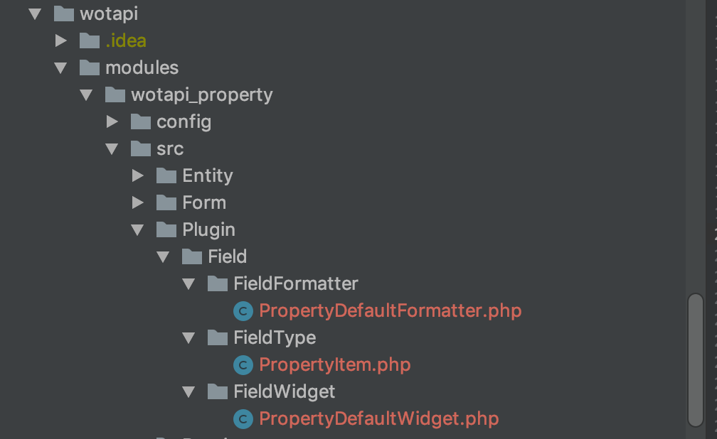The height and width of the screenshot is (439, 717).
Task: Click the Entity folder icon
Action: (166, 175)
